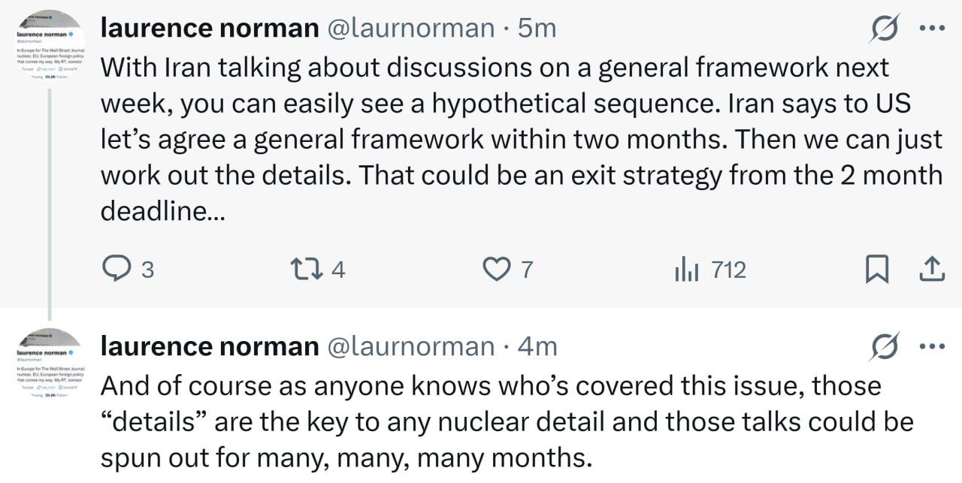Open the tweet text about general framework

521,140
